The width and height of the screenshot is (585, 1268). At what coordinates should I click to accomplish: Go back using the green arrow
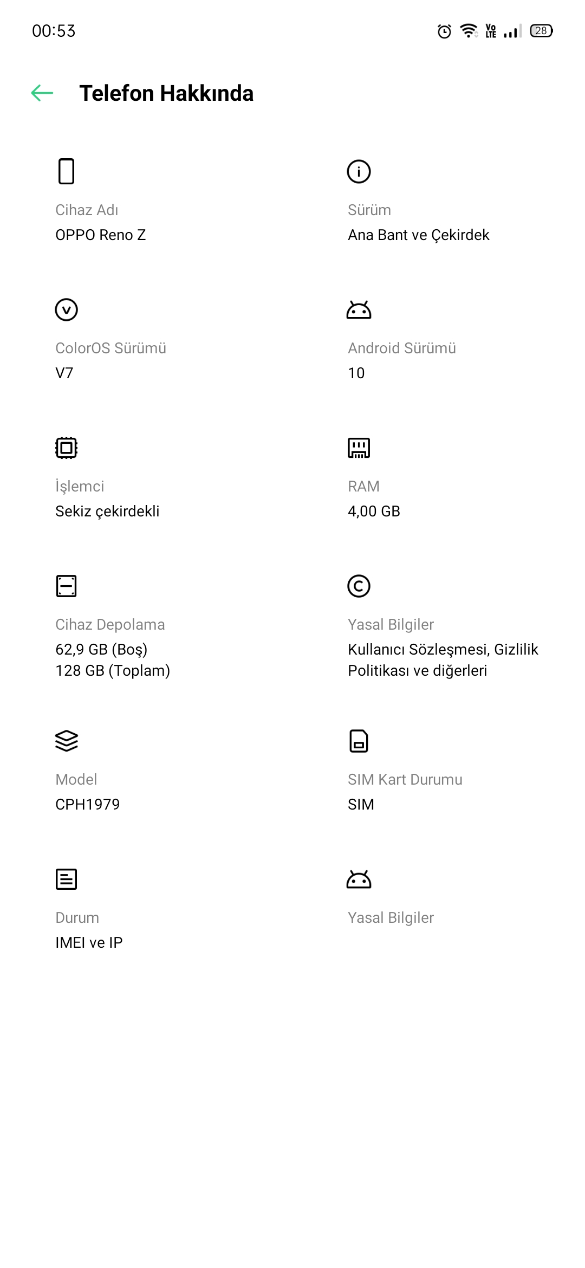(42, 93)
